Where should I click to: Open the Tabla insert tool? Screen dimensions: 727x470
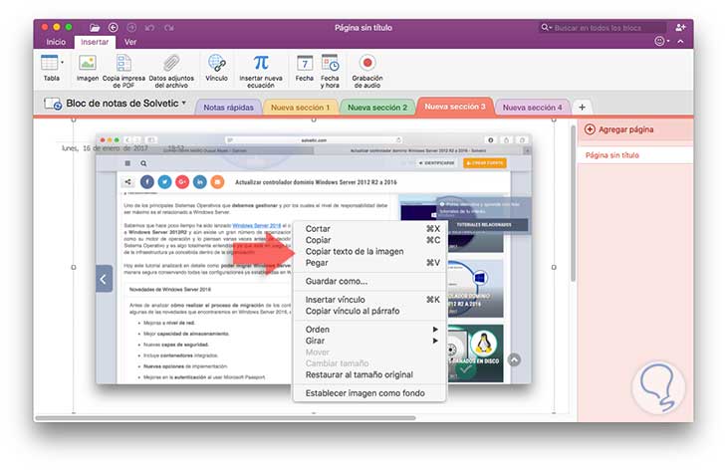tap(50, 68)
